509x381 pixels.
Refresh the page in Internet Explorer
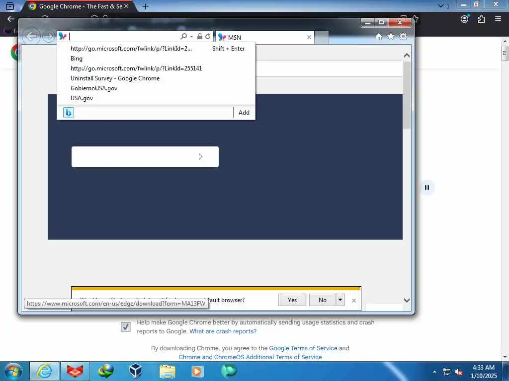coord(208,37)
